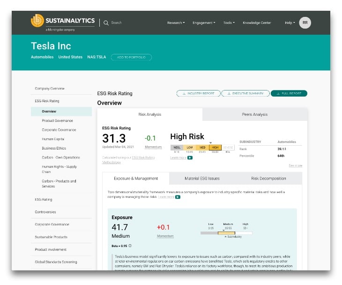Click the 31.3 ESG risk score

[114, 138]
